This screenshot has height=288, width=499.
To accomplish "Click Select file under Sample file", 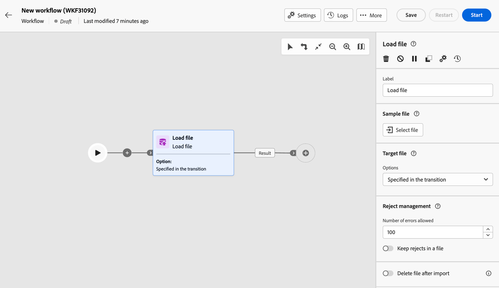I will 403,129.
